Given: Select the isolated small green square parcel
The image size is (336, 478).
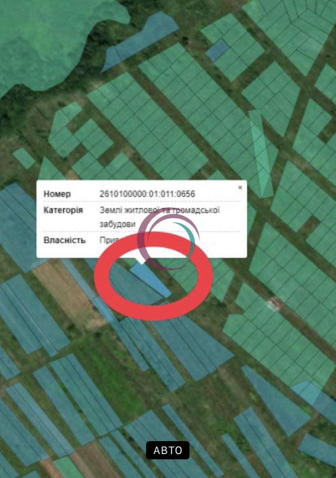Looking at the screenshot, I should pyautogui.click(x=24, y=159).
